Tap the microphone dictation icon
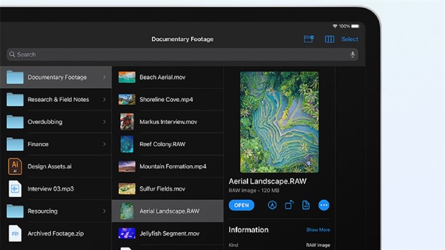Image resolution: width=445 pixels, height=250 pixels. [x=353, y=54]
